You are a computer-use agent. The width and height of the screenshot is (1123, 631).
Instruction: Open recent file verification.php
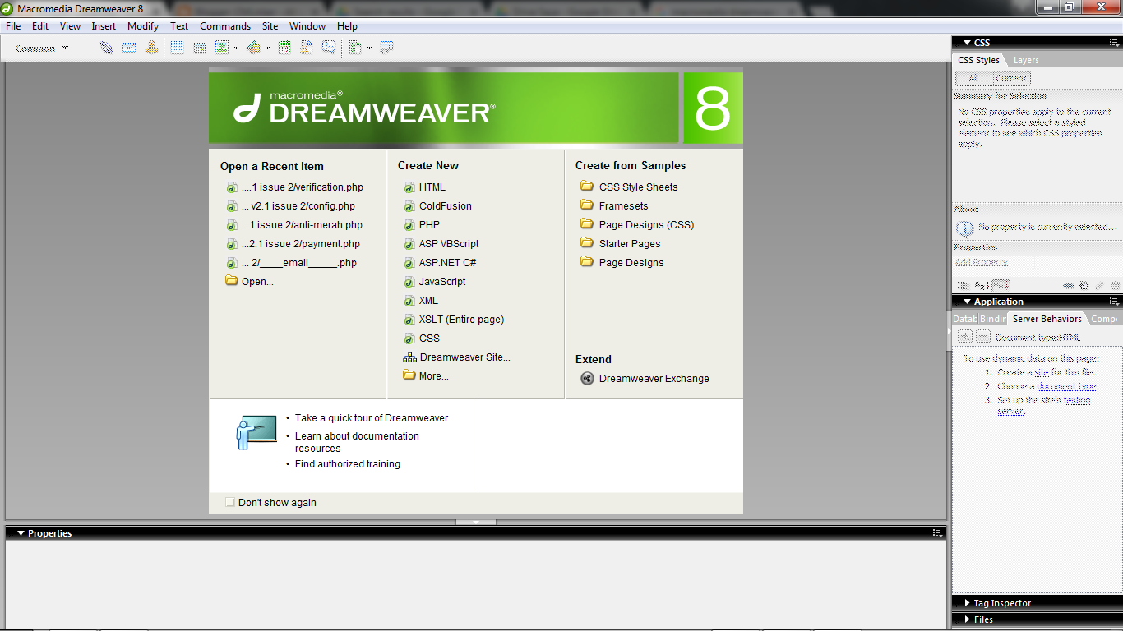[x=303, y=187]
